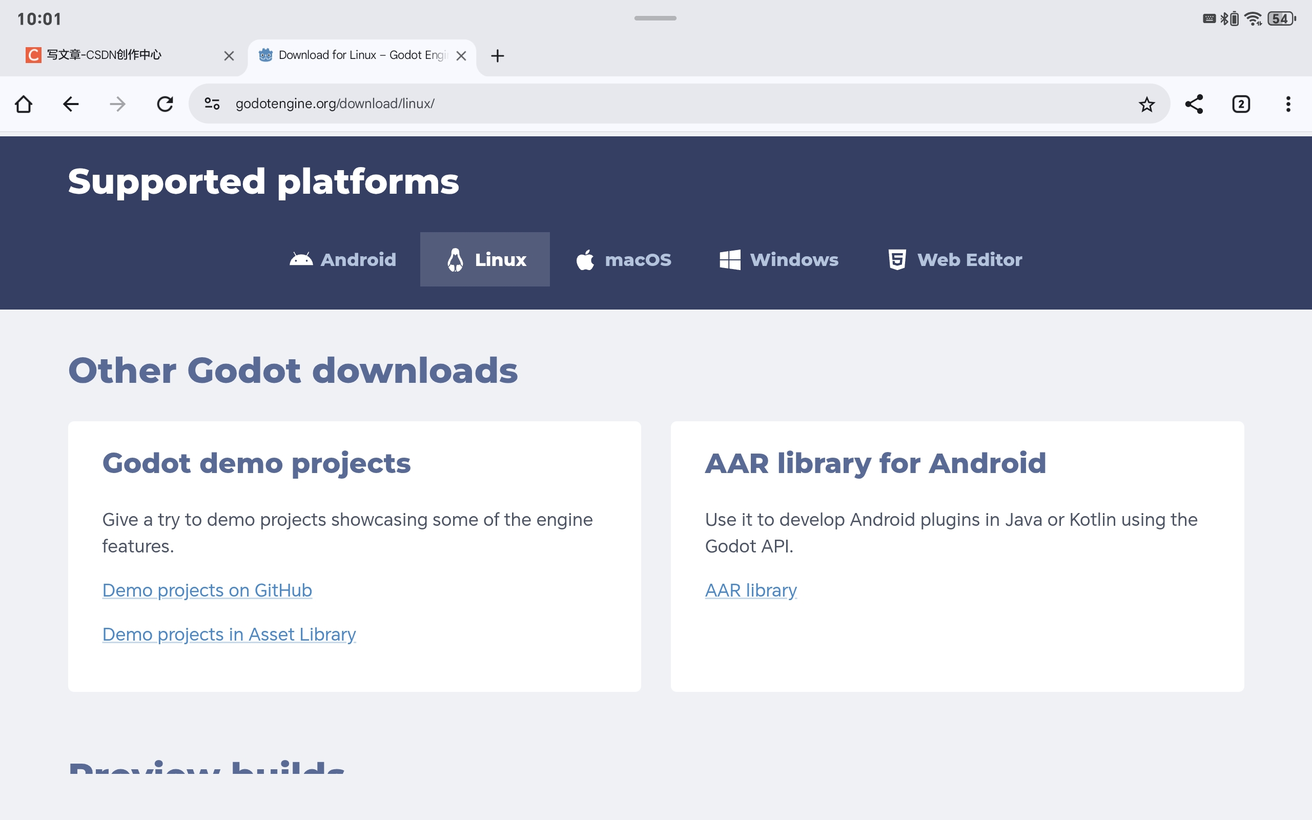Bookmark this page with the star
Image resolution: width=1312 pixels, height=820 pixels.
tap(1146, 104)
